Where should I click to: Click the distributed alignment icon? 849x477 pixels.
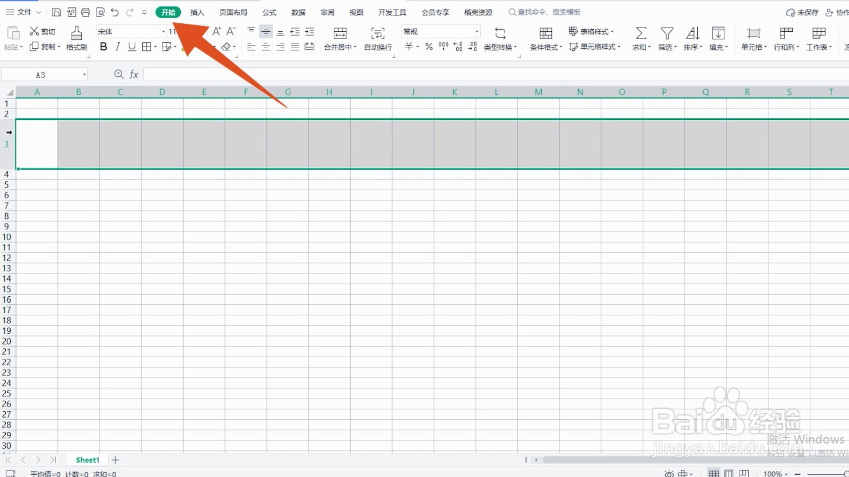(310, 47)
